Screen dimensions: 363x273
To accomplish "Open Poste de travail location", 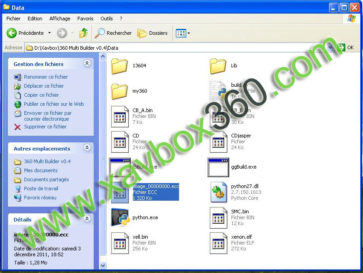I will pos(41,188).
